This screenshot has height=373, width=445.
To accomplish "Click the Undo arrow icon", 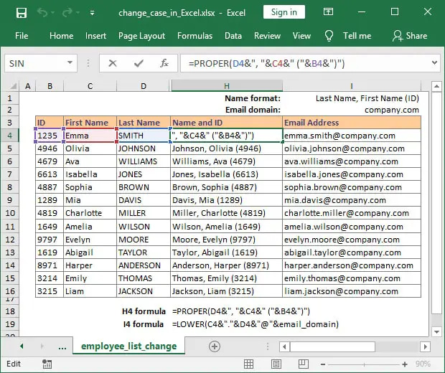I will click(x=42, y=13).
